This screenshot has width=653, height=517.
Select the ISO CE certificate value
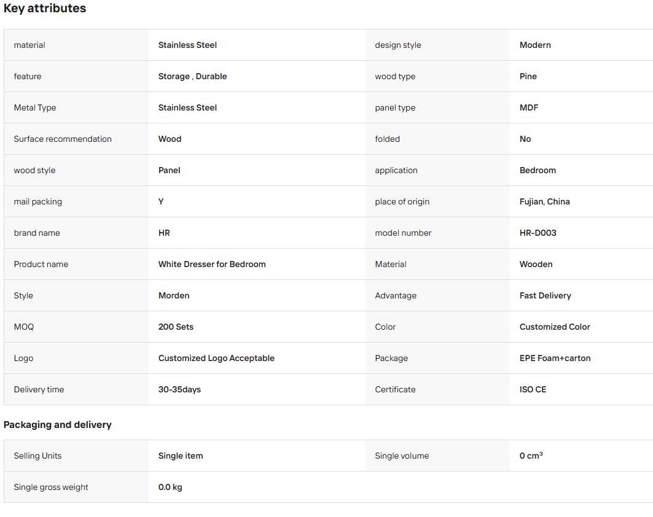(533, 389)
